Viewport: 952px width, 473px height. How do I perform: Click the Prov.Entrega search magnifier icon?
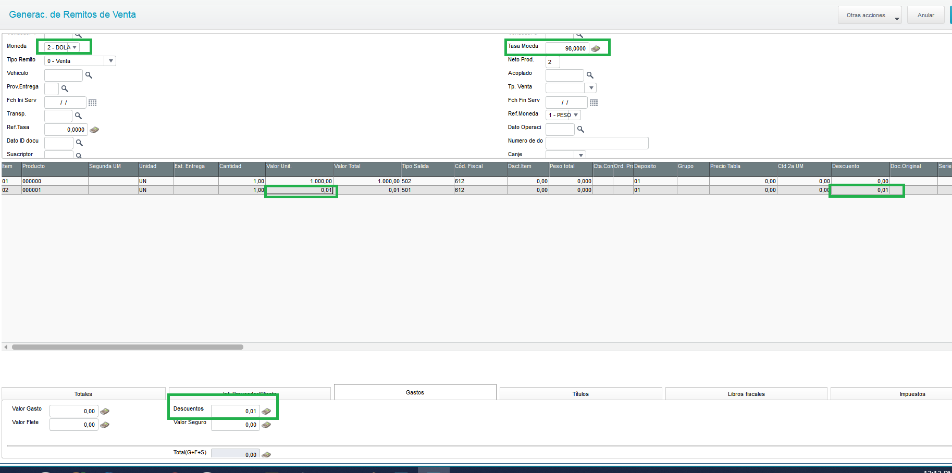65,89
